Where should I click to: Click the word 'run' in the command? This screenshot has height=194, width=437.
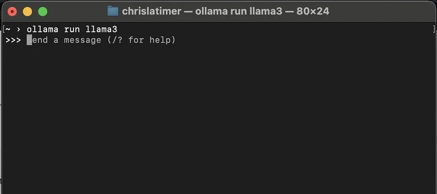[x=72, y=30]
